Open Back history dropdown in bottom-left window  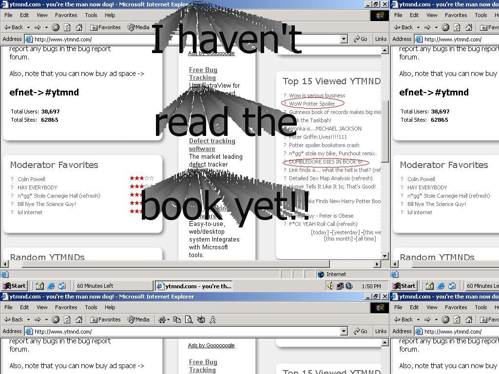pyautogui.click(x=28, y=320)
